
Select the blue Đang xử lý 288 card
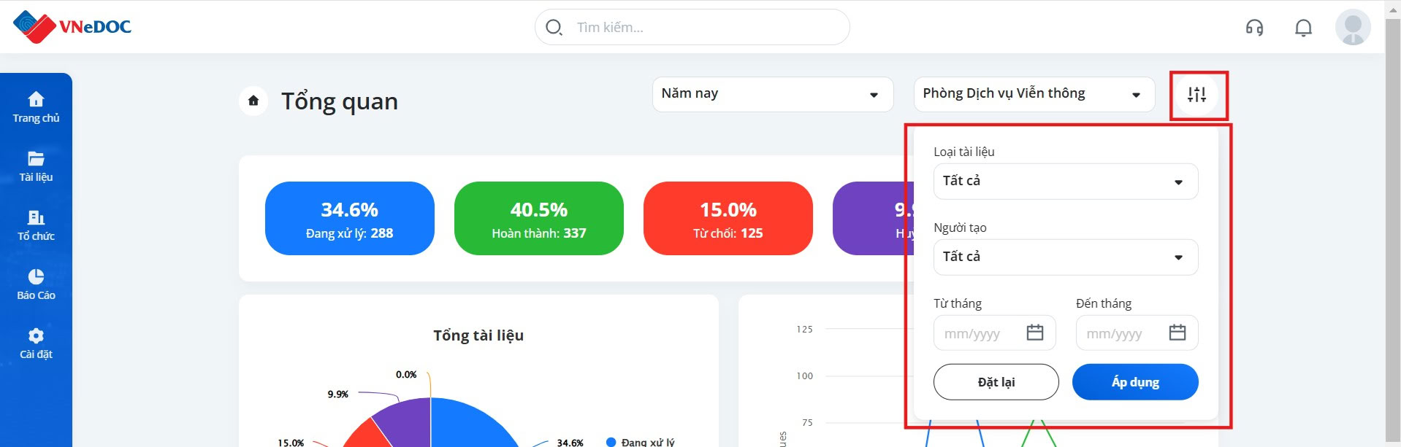click(350, 219)
